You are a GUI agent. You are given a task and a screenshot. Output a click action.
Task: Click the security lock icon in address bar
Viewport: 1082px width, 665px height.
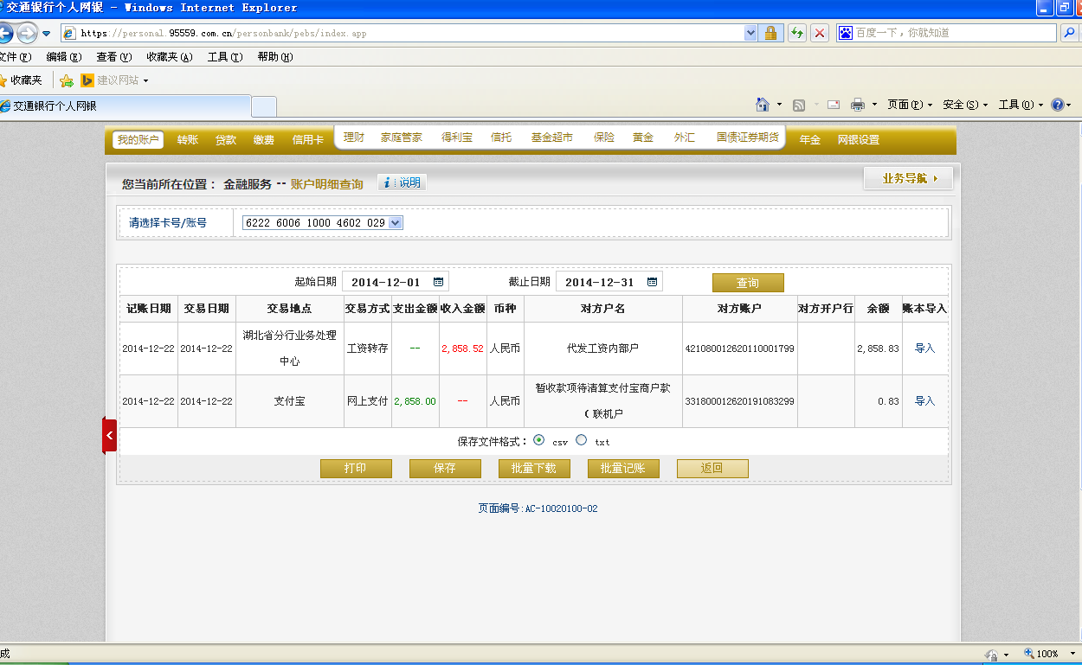770,33
